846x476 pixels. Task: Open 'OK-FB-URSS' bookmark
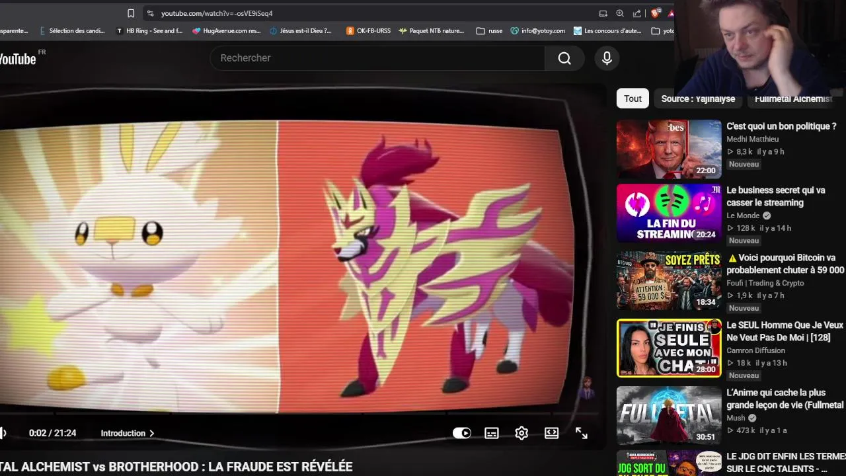(x=369, y=30)
